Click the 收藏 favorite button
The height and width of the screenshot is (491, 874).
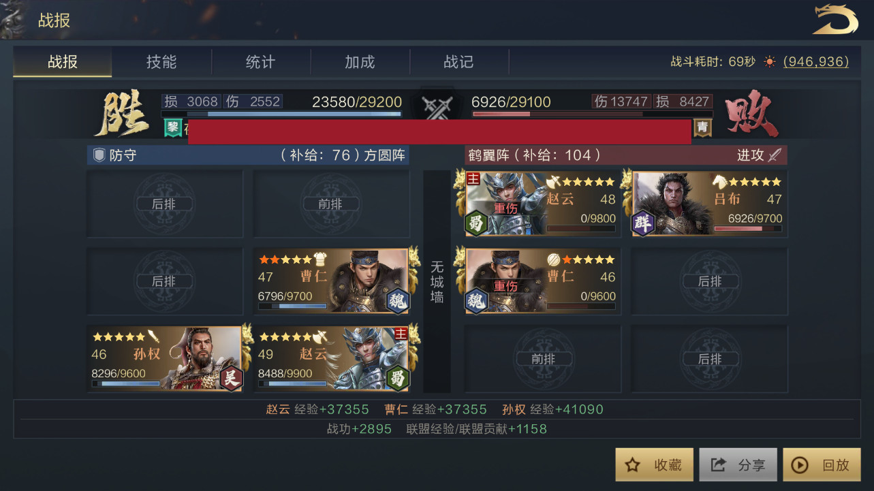[654, 465]
